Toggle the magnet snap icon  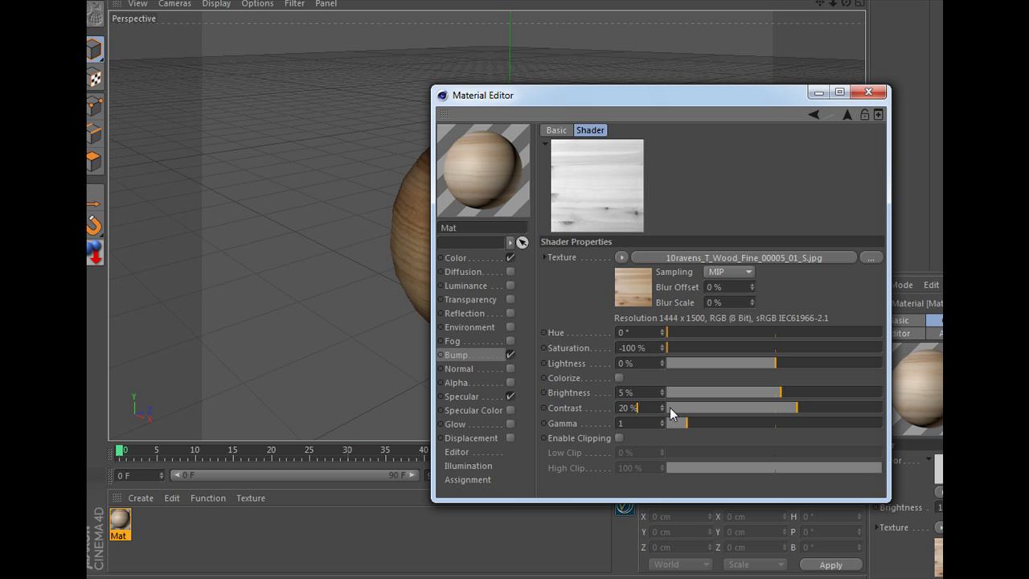95,225
